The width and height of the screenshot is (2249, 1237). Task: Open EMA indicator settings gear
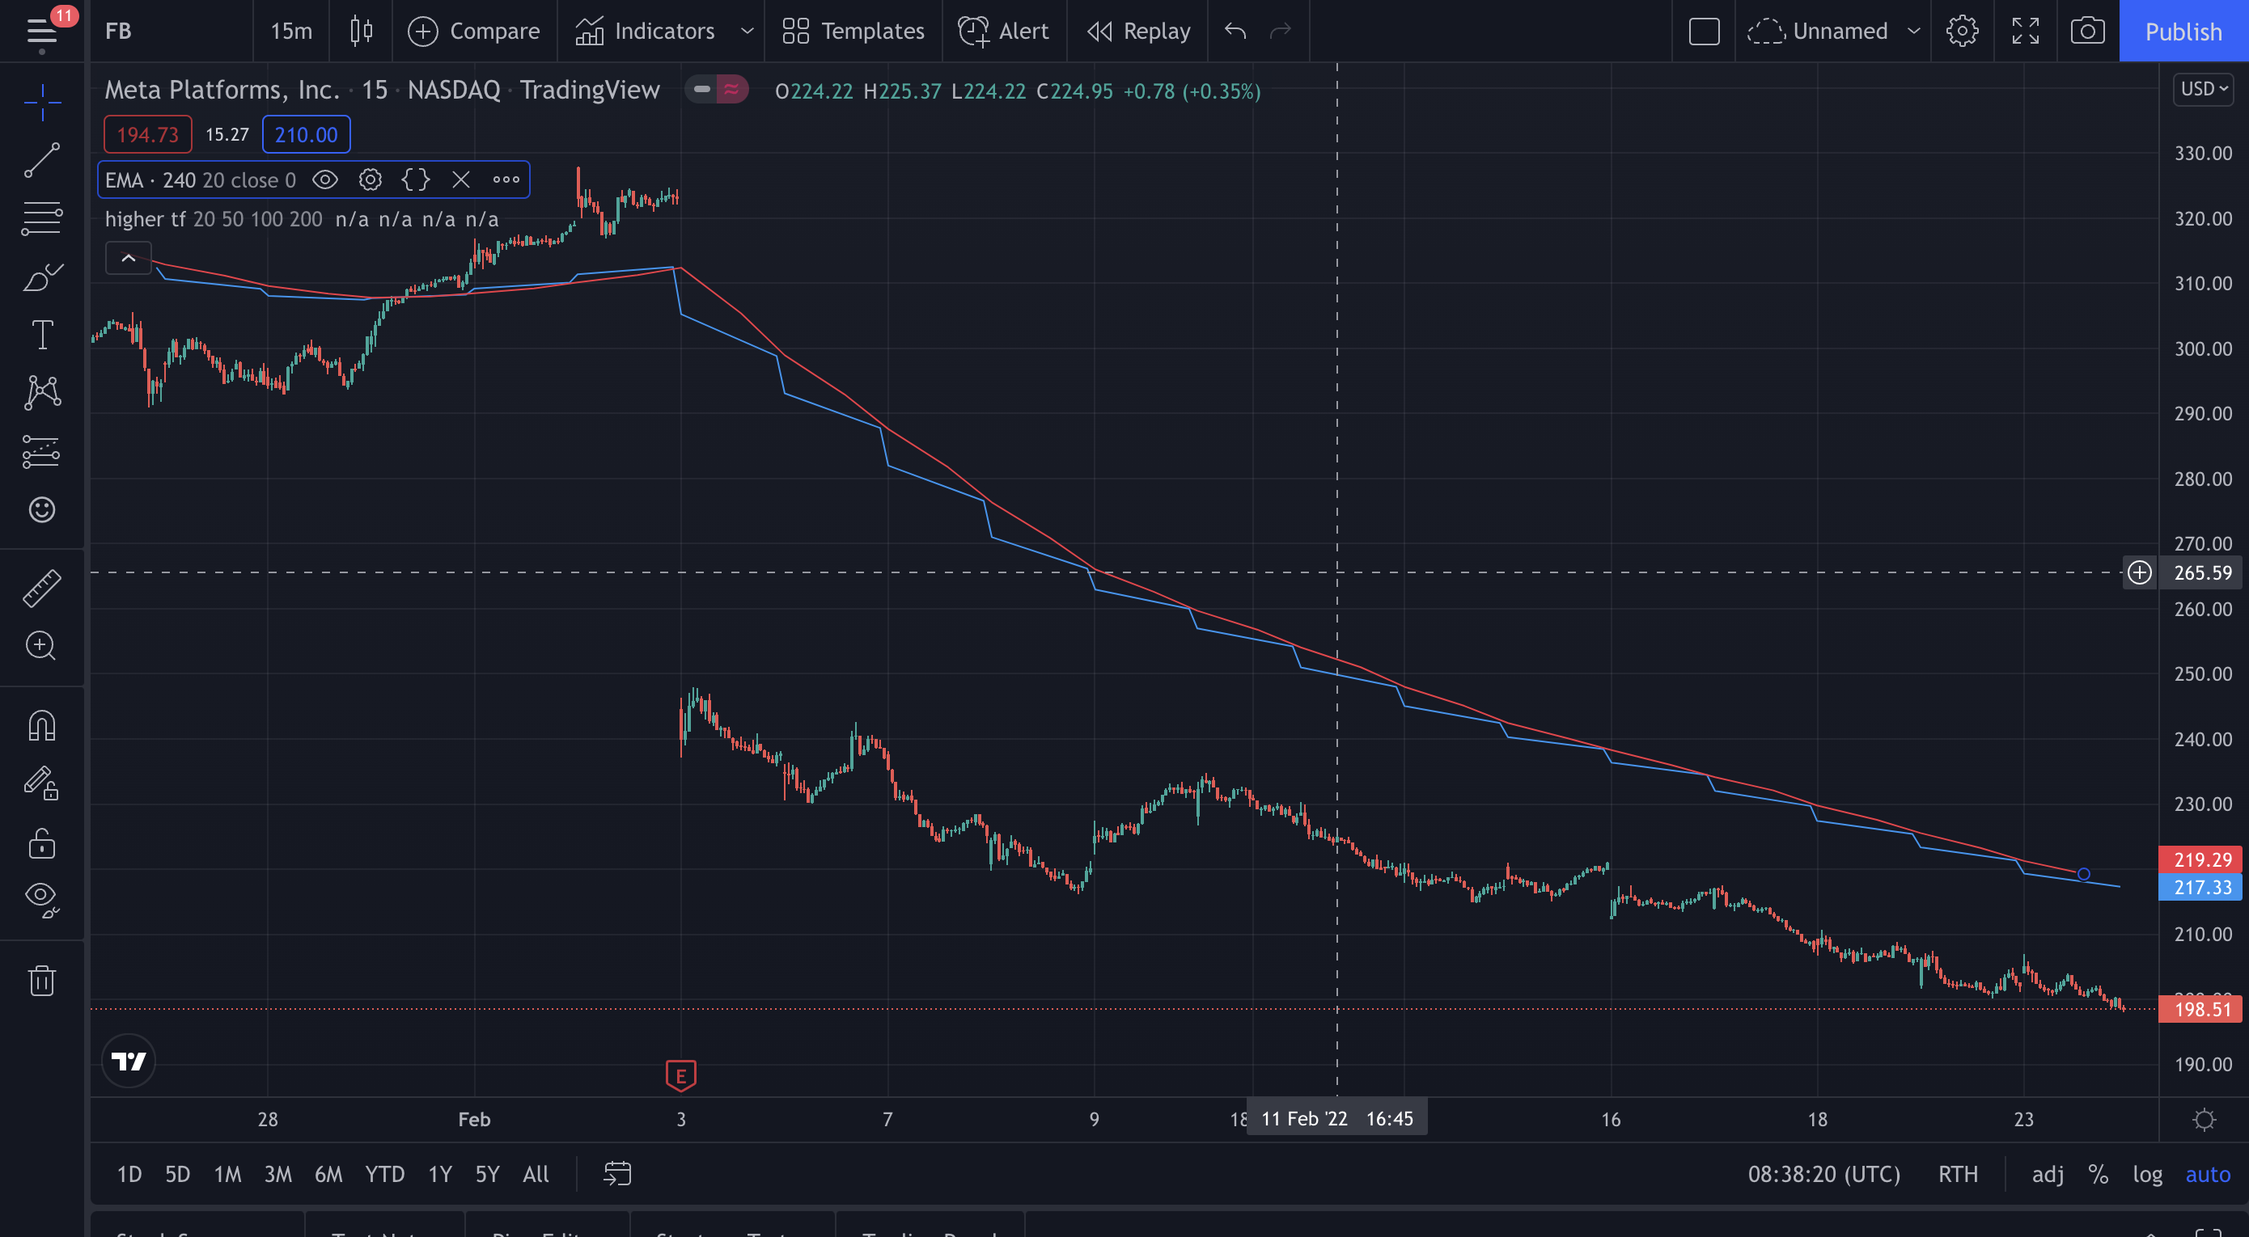click(x=371, y=179)
